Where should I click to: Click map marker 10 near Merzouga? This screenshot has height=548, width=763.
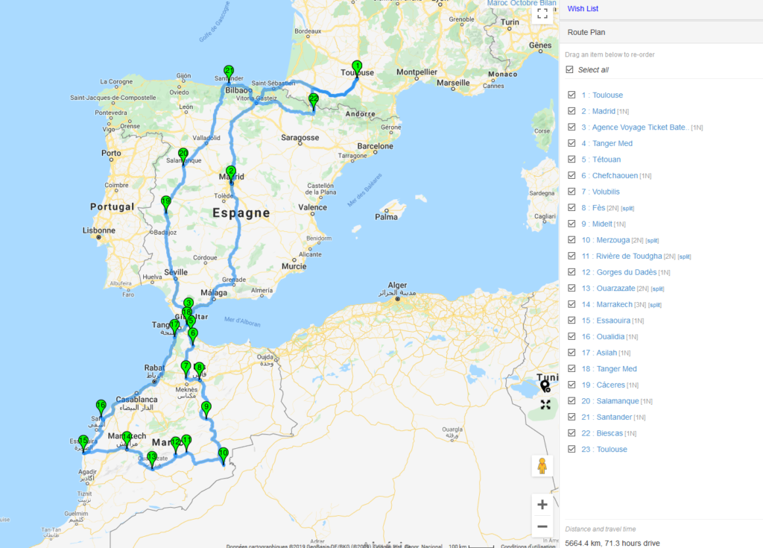click(x=223, y=454)
